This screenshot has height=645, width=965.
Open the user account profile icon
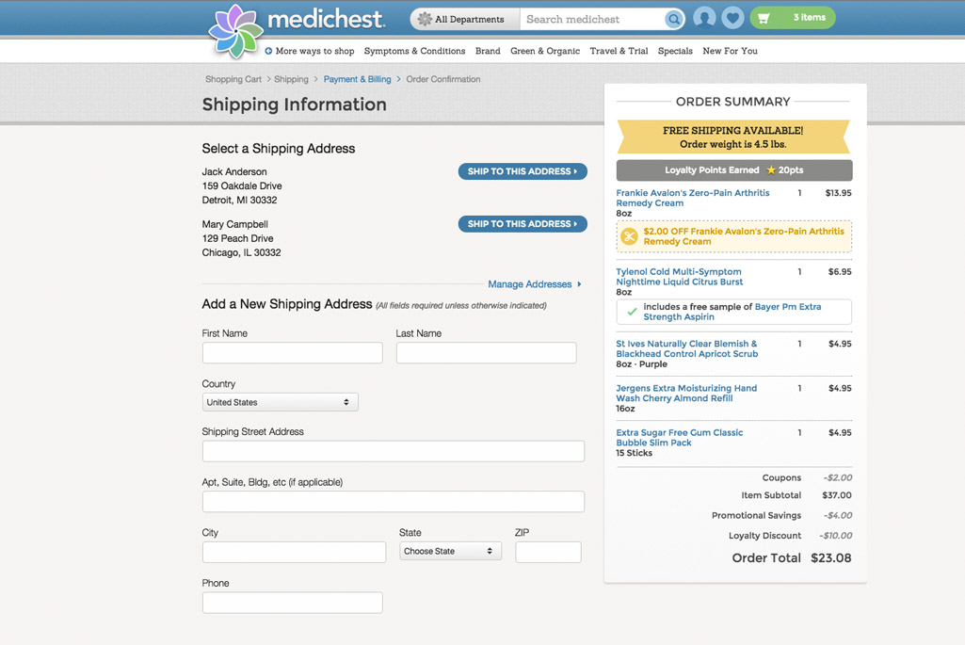tap(704, 18)
